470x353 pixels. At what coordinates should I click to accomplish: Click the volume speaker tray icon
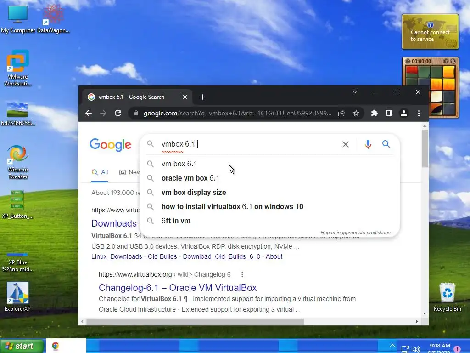(416, 349)
